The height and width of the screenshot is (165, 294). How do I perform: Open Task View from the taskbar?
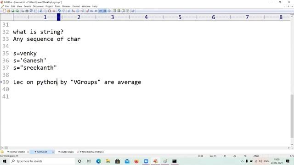click(89, 161)
